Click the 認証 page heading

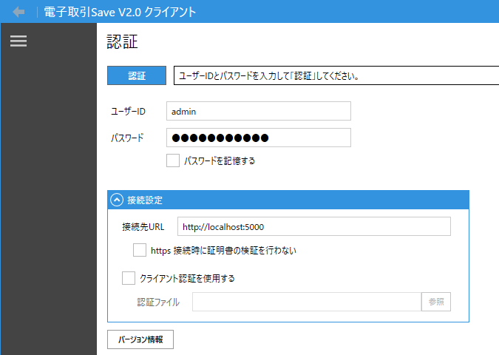pyautogui.click(x=123, y=41)
